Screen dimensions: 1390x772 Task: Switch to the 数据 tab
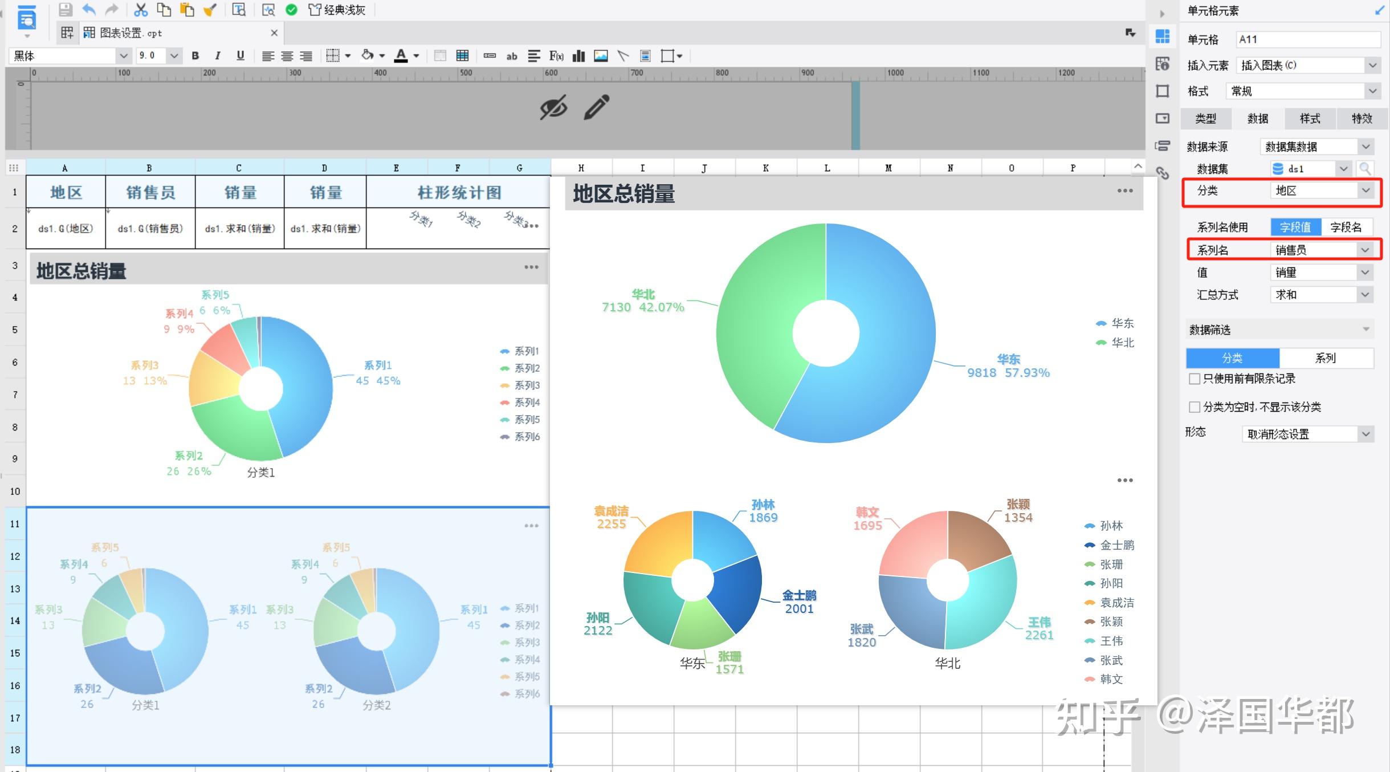(1258, 118)
